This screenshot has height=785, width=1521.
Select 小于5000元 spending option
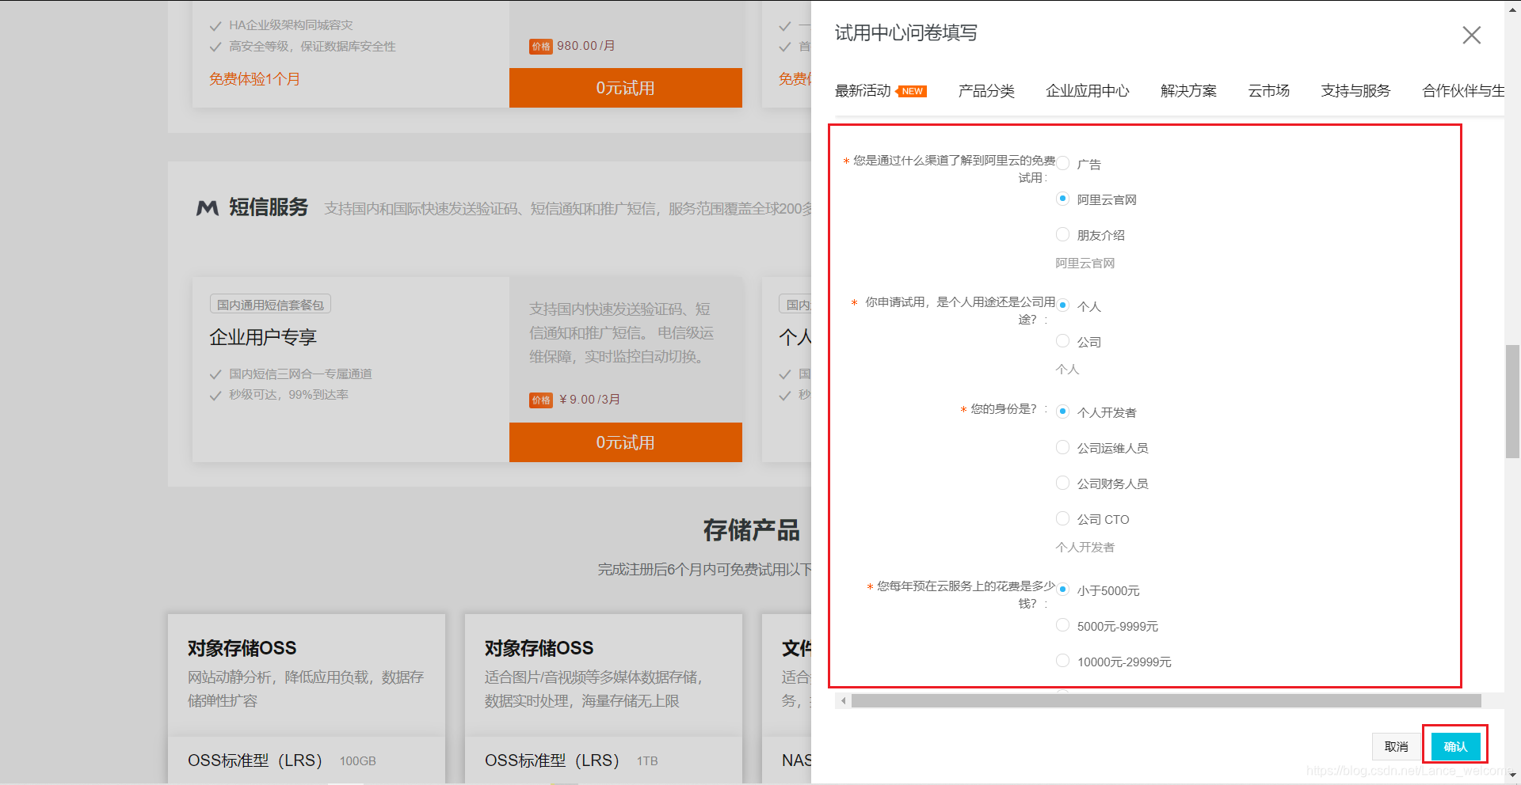pos(1063,590)
